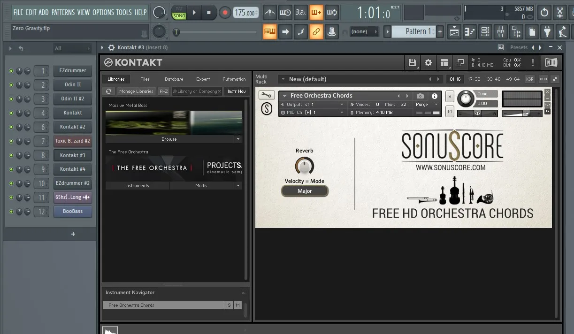Screen dimensions: 574x334
Task: Open the piano roll icon
Action: coord(470,32)
